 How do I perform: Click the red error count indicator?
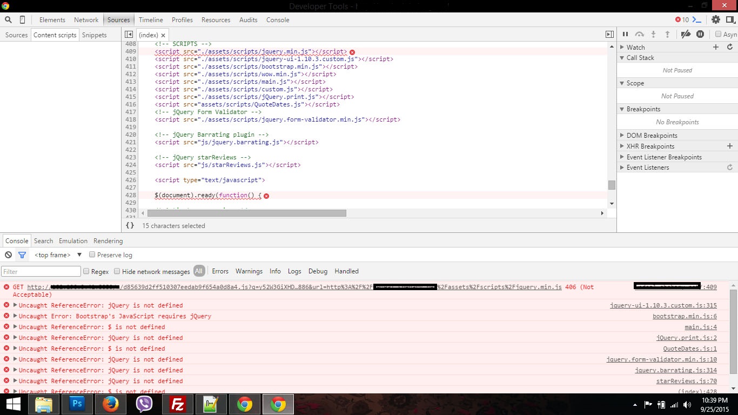pos(682,20)
